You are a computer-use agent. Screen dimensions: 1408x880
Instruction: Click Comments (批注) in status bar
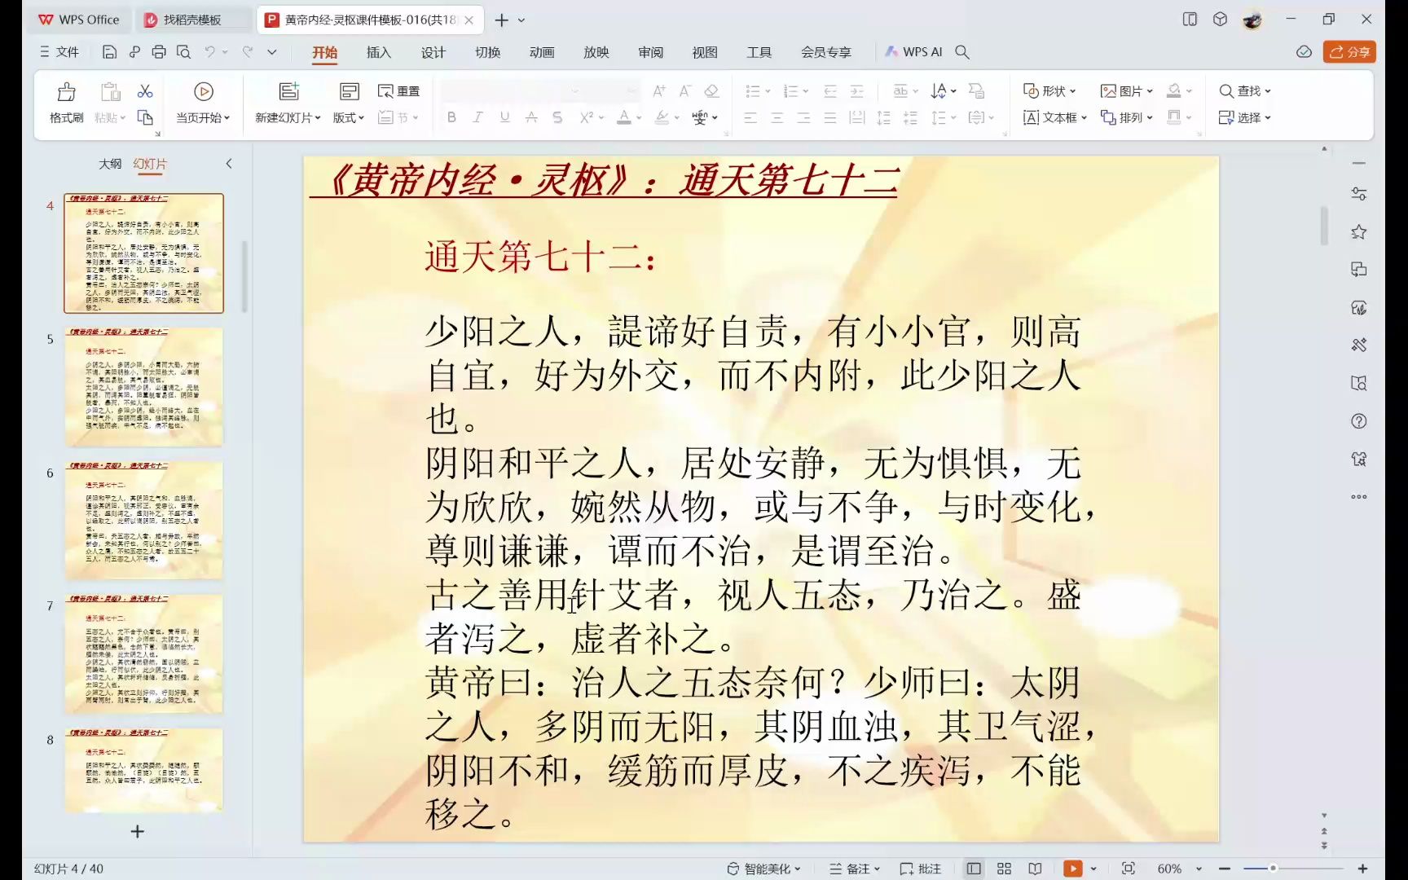coord(921,869)
